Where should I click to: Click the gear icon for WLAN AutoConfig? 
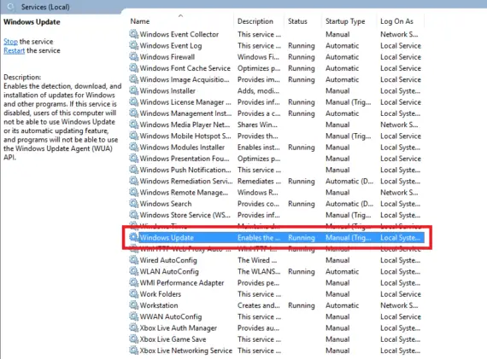tap(133, 271)
